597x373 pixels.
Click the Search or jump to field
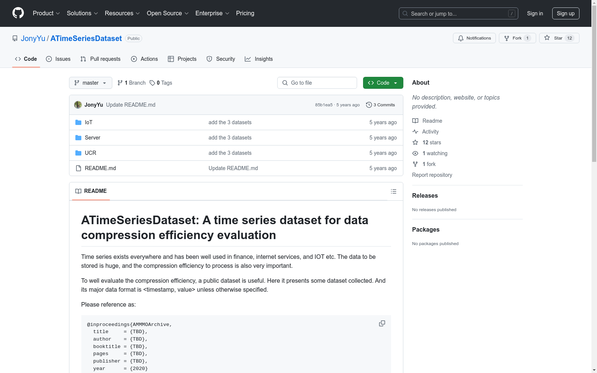459,13
